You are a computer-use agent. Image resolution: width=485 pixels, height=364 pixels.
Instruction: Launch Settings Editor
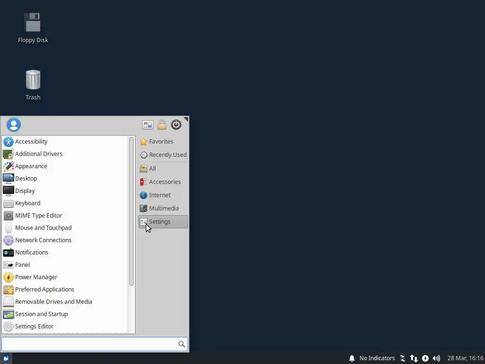64,327
